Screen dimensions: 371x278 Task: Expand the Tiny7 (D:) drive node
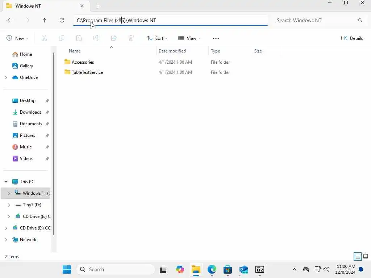coord(9,205)
